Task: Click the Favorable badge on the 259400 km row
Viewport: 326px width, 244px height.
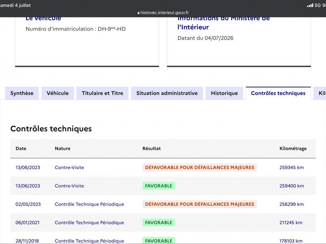Action: click(x=159, y=186)
